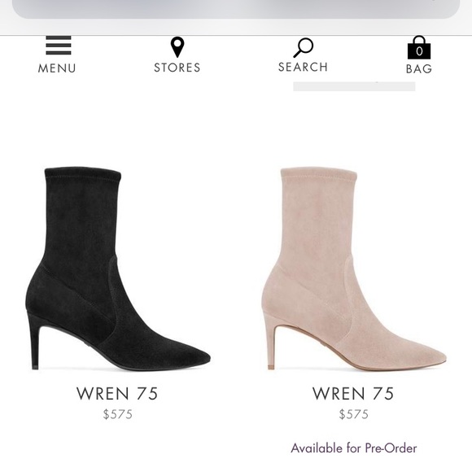Viewport: 472px width, 472px height.
Task: Click the SEARCH label
Action: 303,67
